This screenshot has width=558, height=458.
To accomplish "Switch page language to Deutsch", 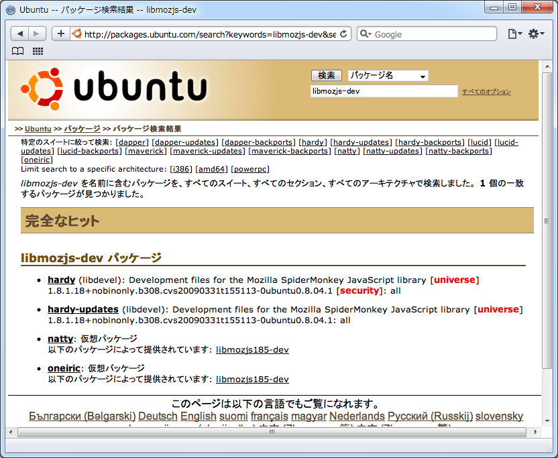I will click(158, 416).
